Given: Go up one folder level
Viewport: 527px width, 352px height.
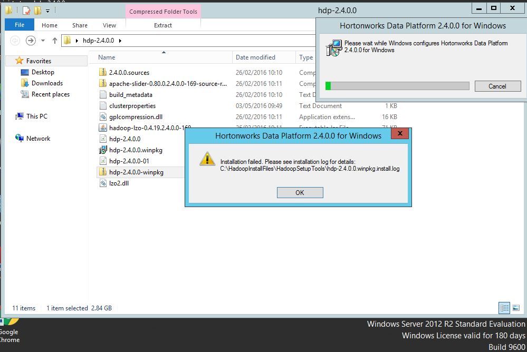Looking at the screenshot, I should point(54,41).
